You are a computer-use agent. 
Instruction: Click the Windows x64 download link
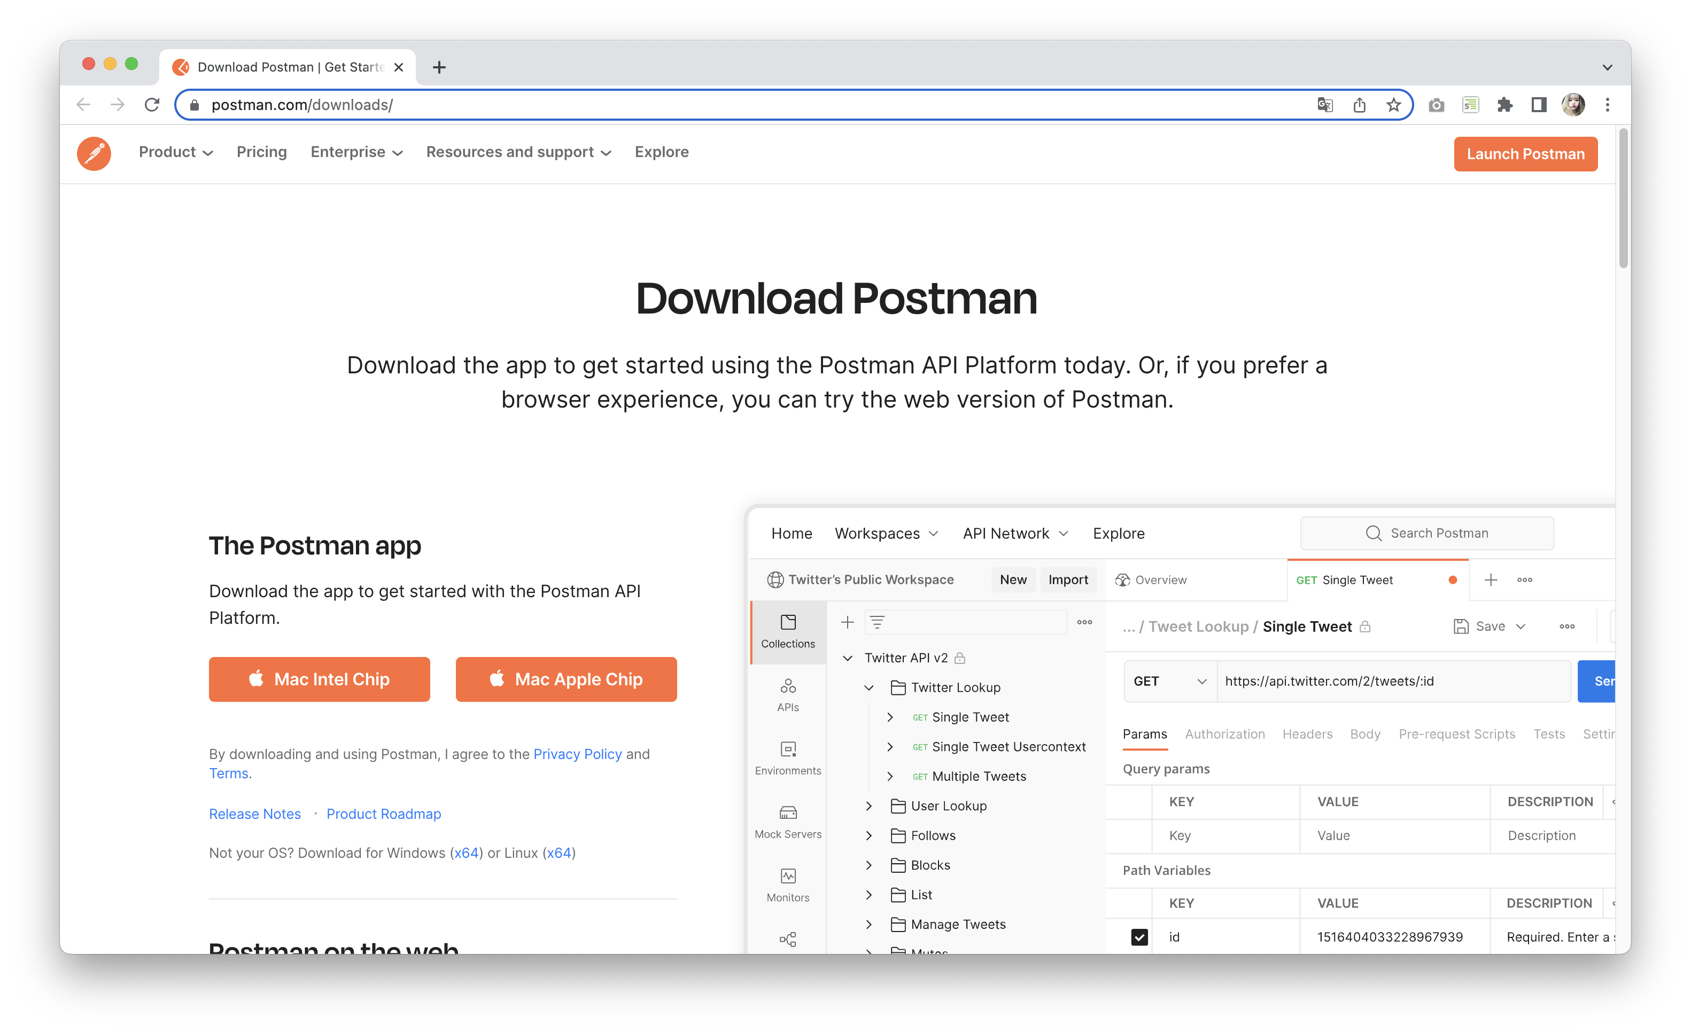click(x=466, y=852)
